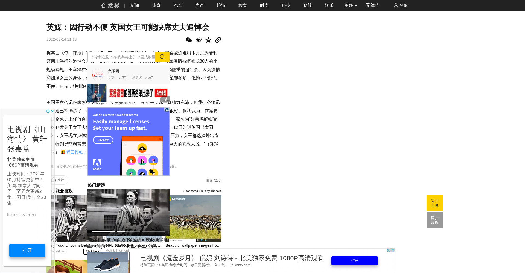Click the 首赞 like button
The height and width of the screenshot is (273, 525).
(58, 180)
